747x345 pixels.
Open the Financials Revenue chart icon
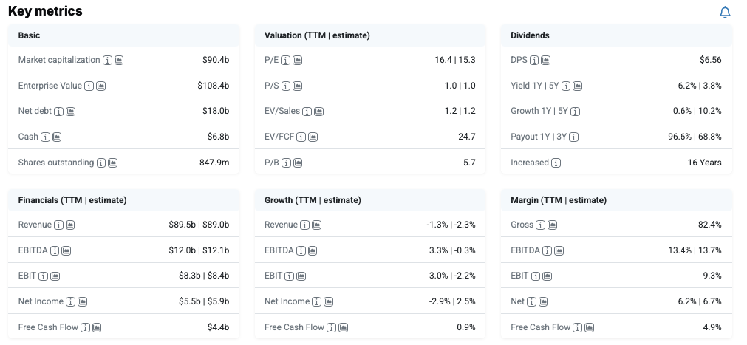[x=70, y=225]
